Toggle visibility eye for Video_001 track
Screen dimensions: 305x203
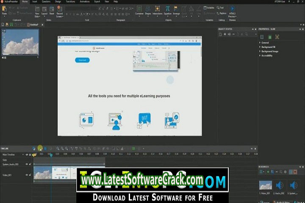27,176
